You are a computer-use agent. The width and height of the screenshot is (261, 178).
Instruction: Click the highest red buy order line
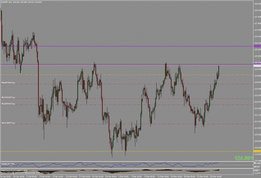click(x=127, y=84)
